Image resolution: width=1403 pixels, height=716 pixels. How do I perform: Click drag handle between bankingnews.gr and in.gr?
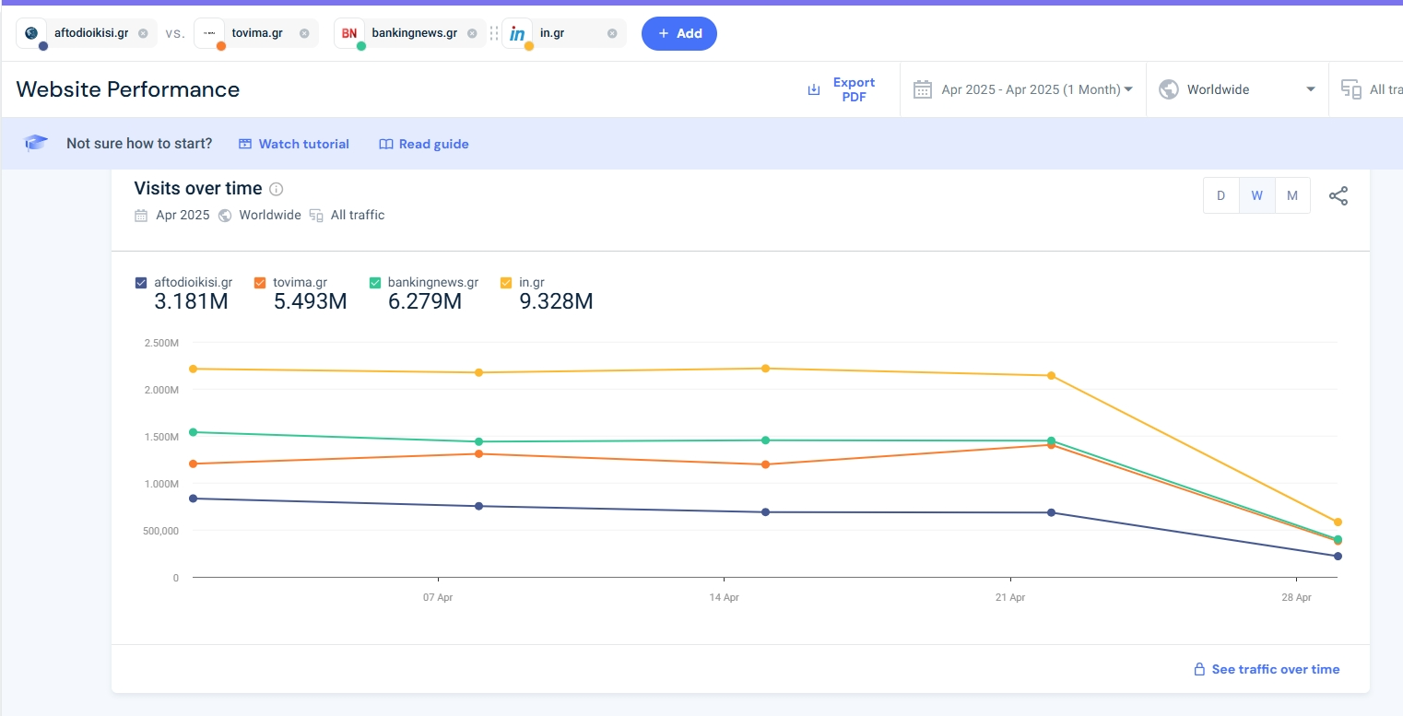[x=494, y=33]
